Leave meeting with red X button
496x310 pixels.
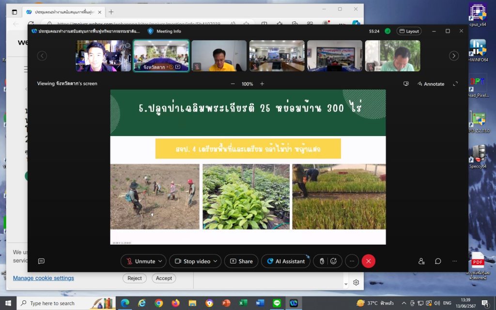(369, 261)
